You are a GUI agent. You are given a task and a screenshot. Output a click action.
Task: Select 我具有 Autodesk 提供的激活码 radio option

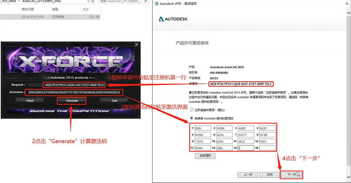(192, 118)
